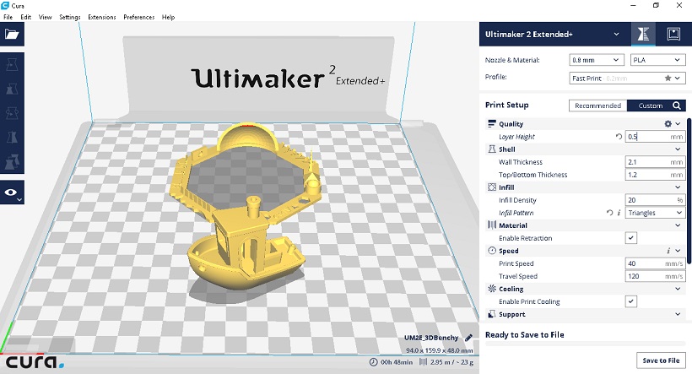Click the Infill category icon
692x374 pixels.
click(x=492, y=187)
